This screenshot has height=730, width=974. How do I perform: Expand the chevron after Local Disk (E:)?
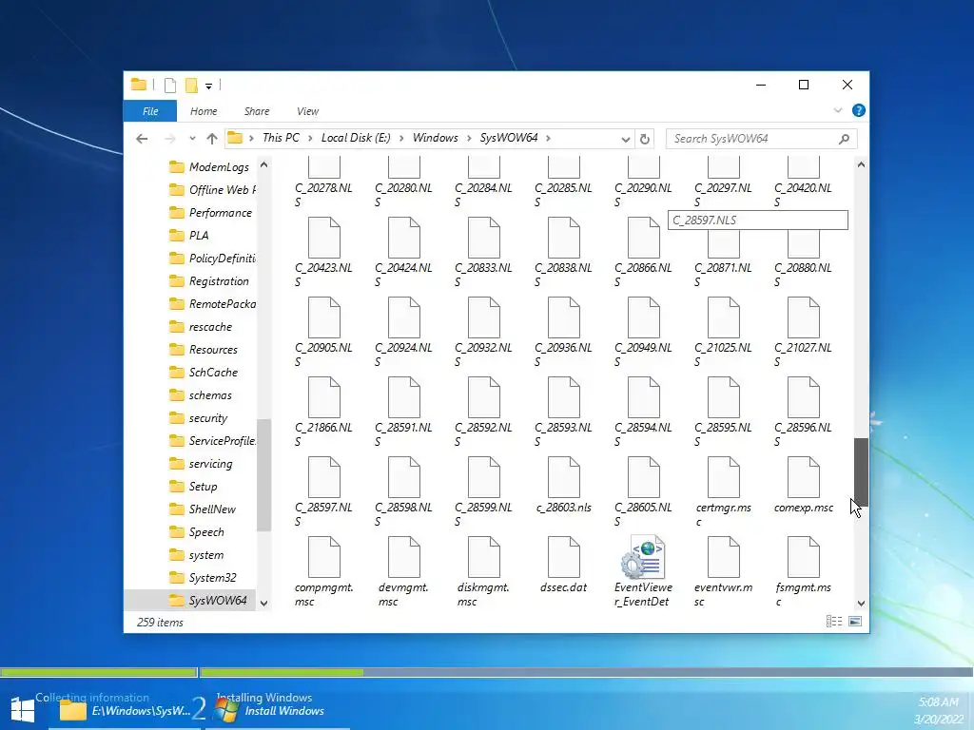coord(400,139)
